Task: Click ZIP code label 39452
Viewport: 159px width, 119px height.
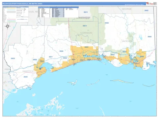Action: [x=146, y=11]
